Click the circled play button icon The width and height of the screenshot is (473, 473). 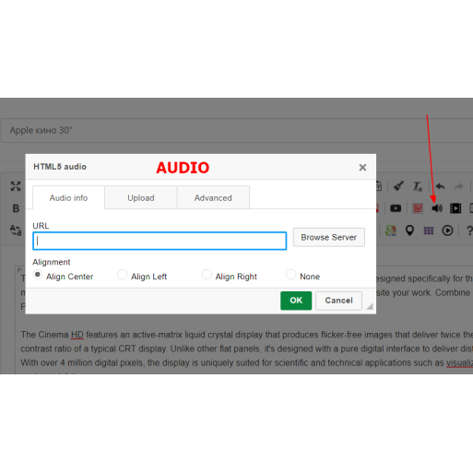pyautogui.click(x=447, y=231)
